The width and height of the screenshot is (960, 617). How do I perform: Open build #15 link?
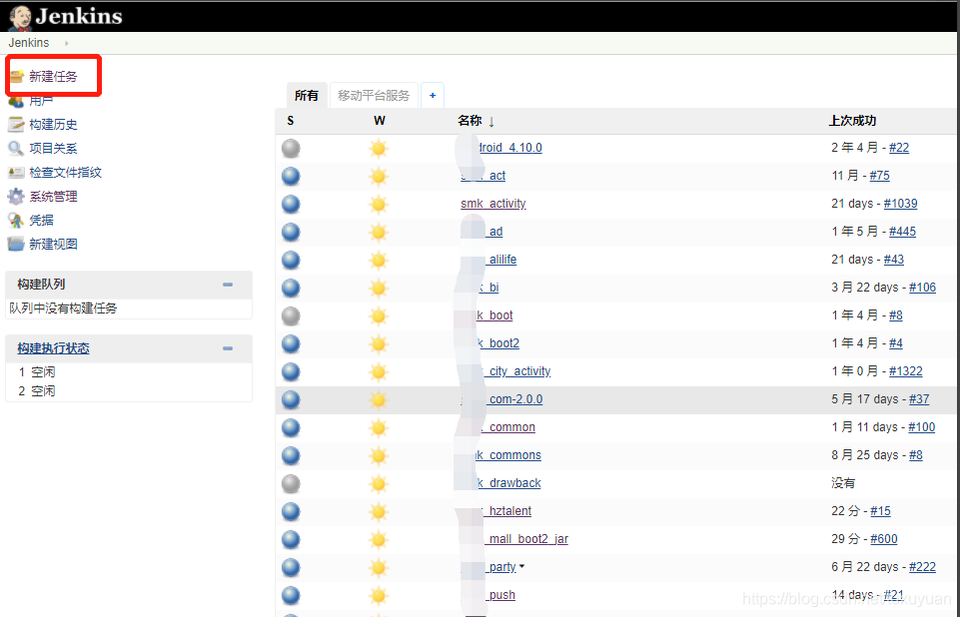[880, 511]
